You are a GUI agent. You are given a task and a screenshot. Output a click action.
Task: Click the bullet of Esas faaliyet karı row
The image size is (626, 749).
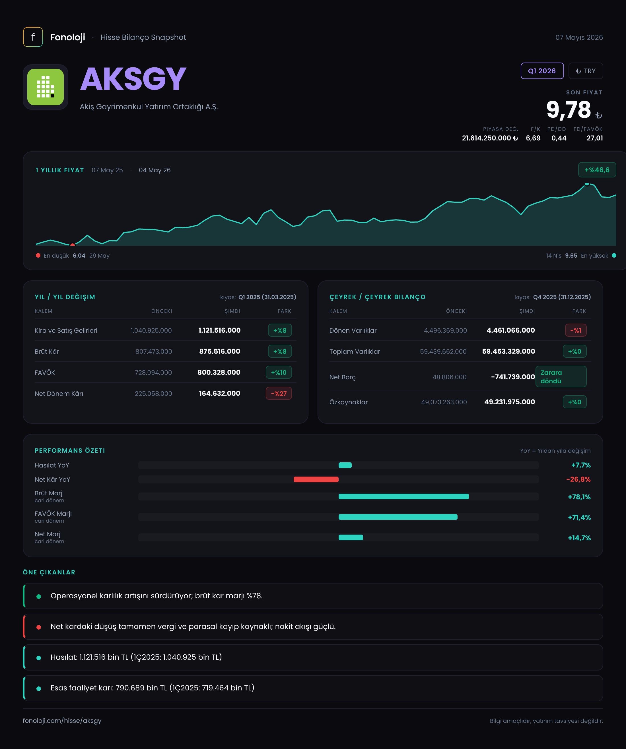point(38,688)
